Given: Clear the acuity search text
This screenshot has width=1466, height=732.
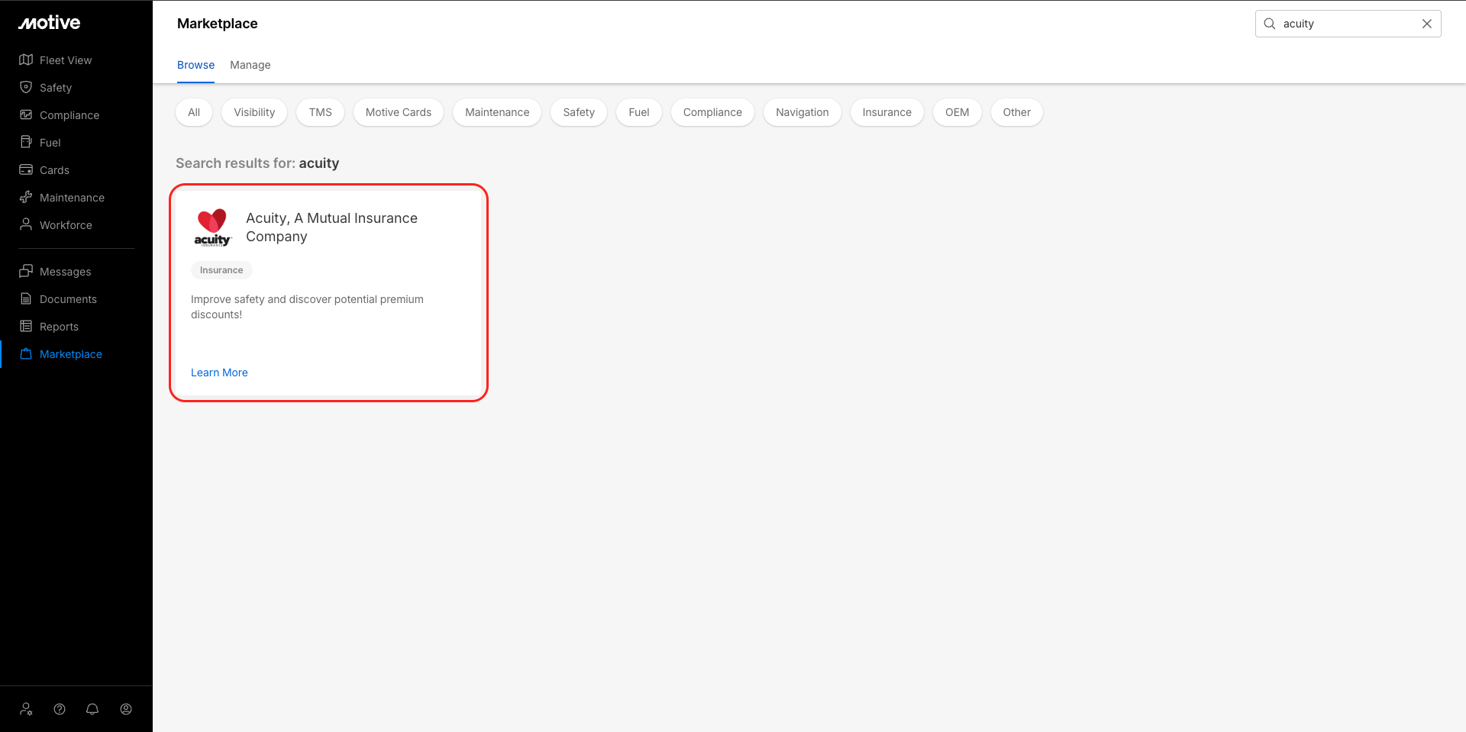Looking at the screenshot, I should [x=1427, y=24].
